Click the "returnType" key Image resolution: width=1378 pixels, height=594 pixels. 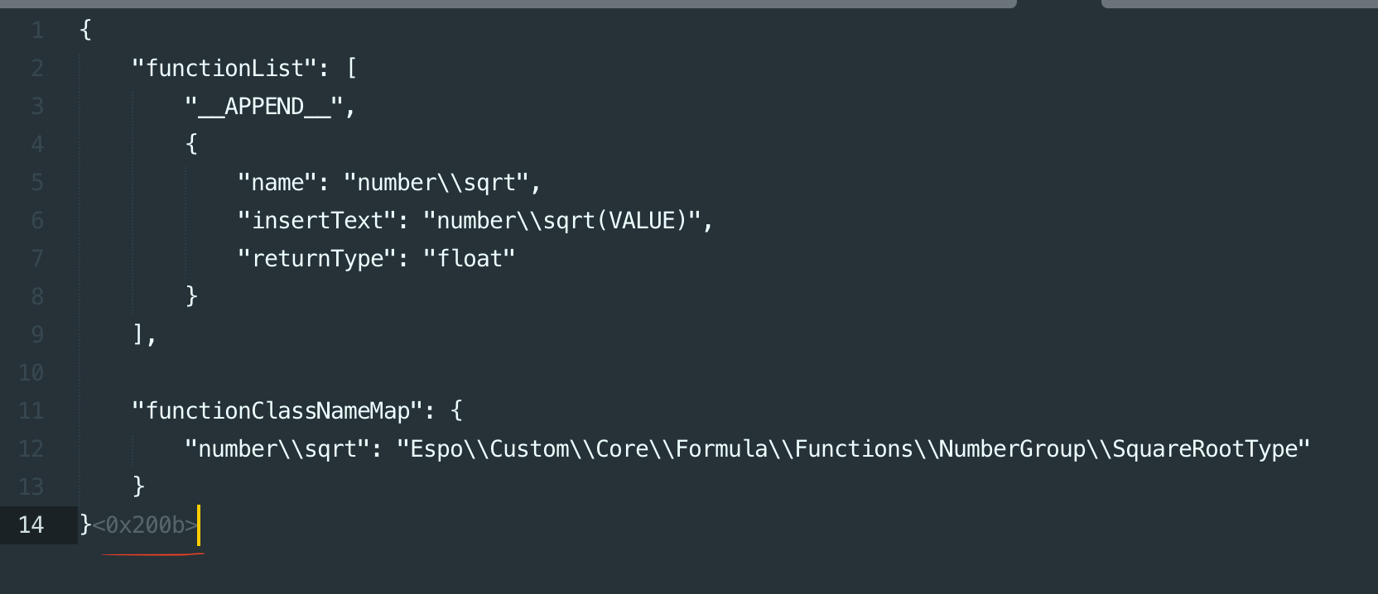pyautogui.click(x=317, y=258)
